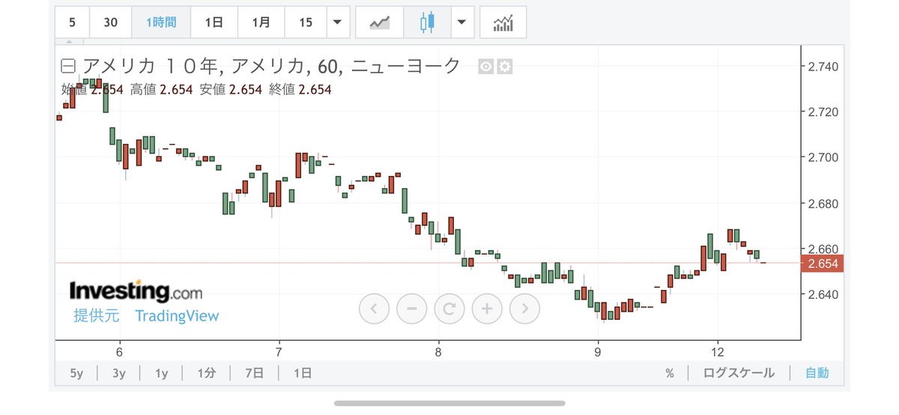Open the indicators icon
The width and height of the screenshot is (899, 415).
point(503,22)
